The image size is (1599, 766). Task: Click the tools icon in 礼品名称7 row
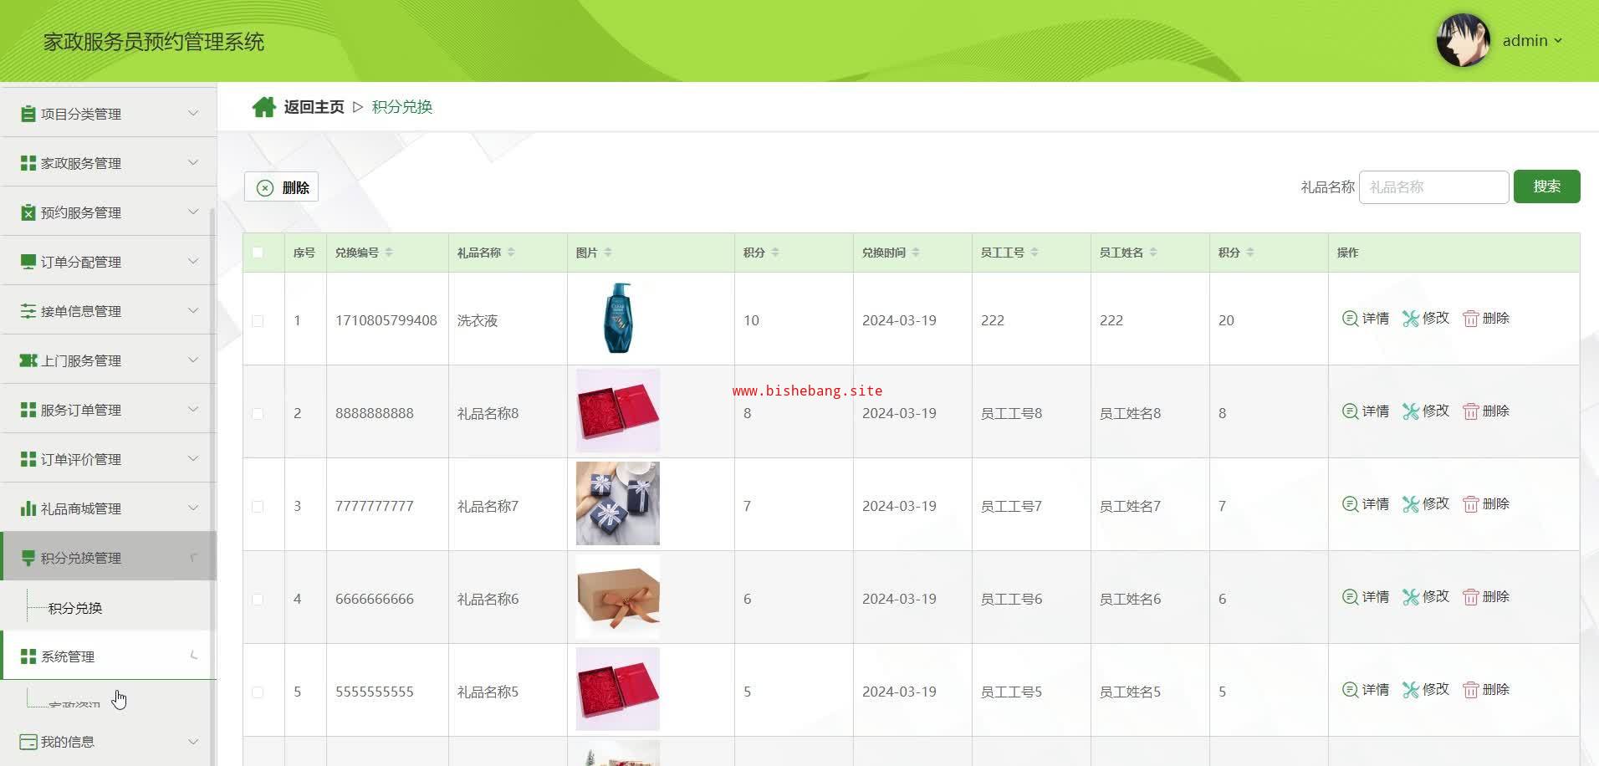coord(1411,504)
